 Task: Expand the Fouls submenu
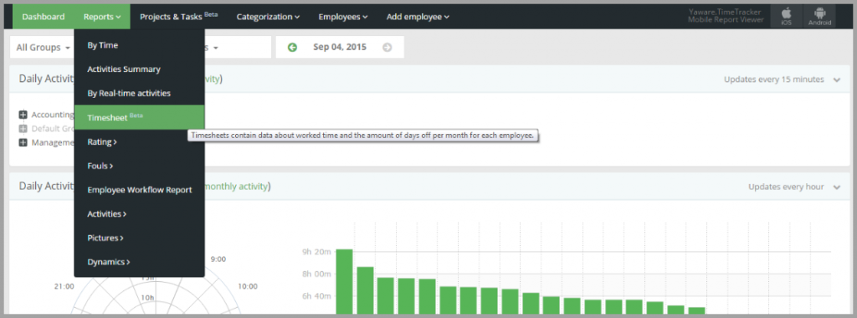pyautogui.click(x=140, y=166)
